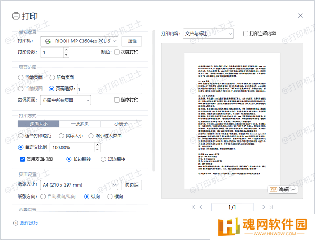Select 长边翻转 long-edge flip

[x=69, y=159]
